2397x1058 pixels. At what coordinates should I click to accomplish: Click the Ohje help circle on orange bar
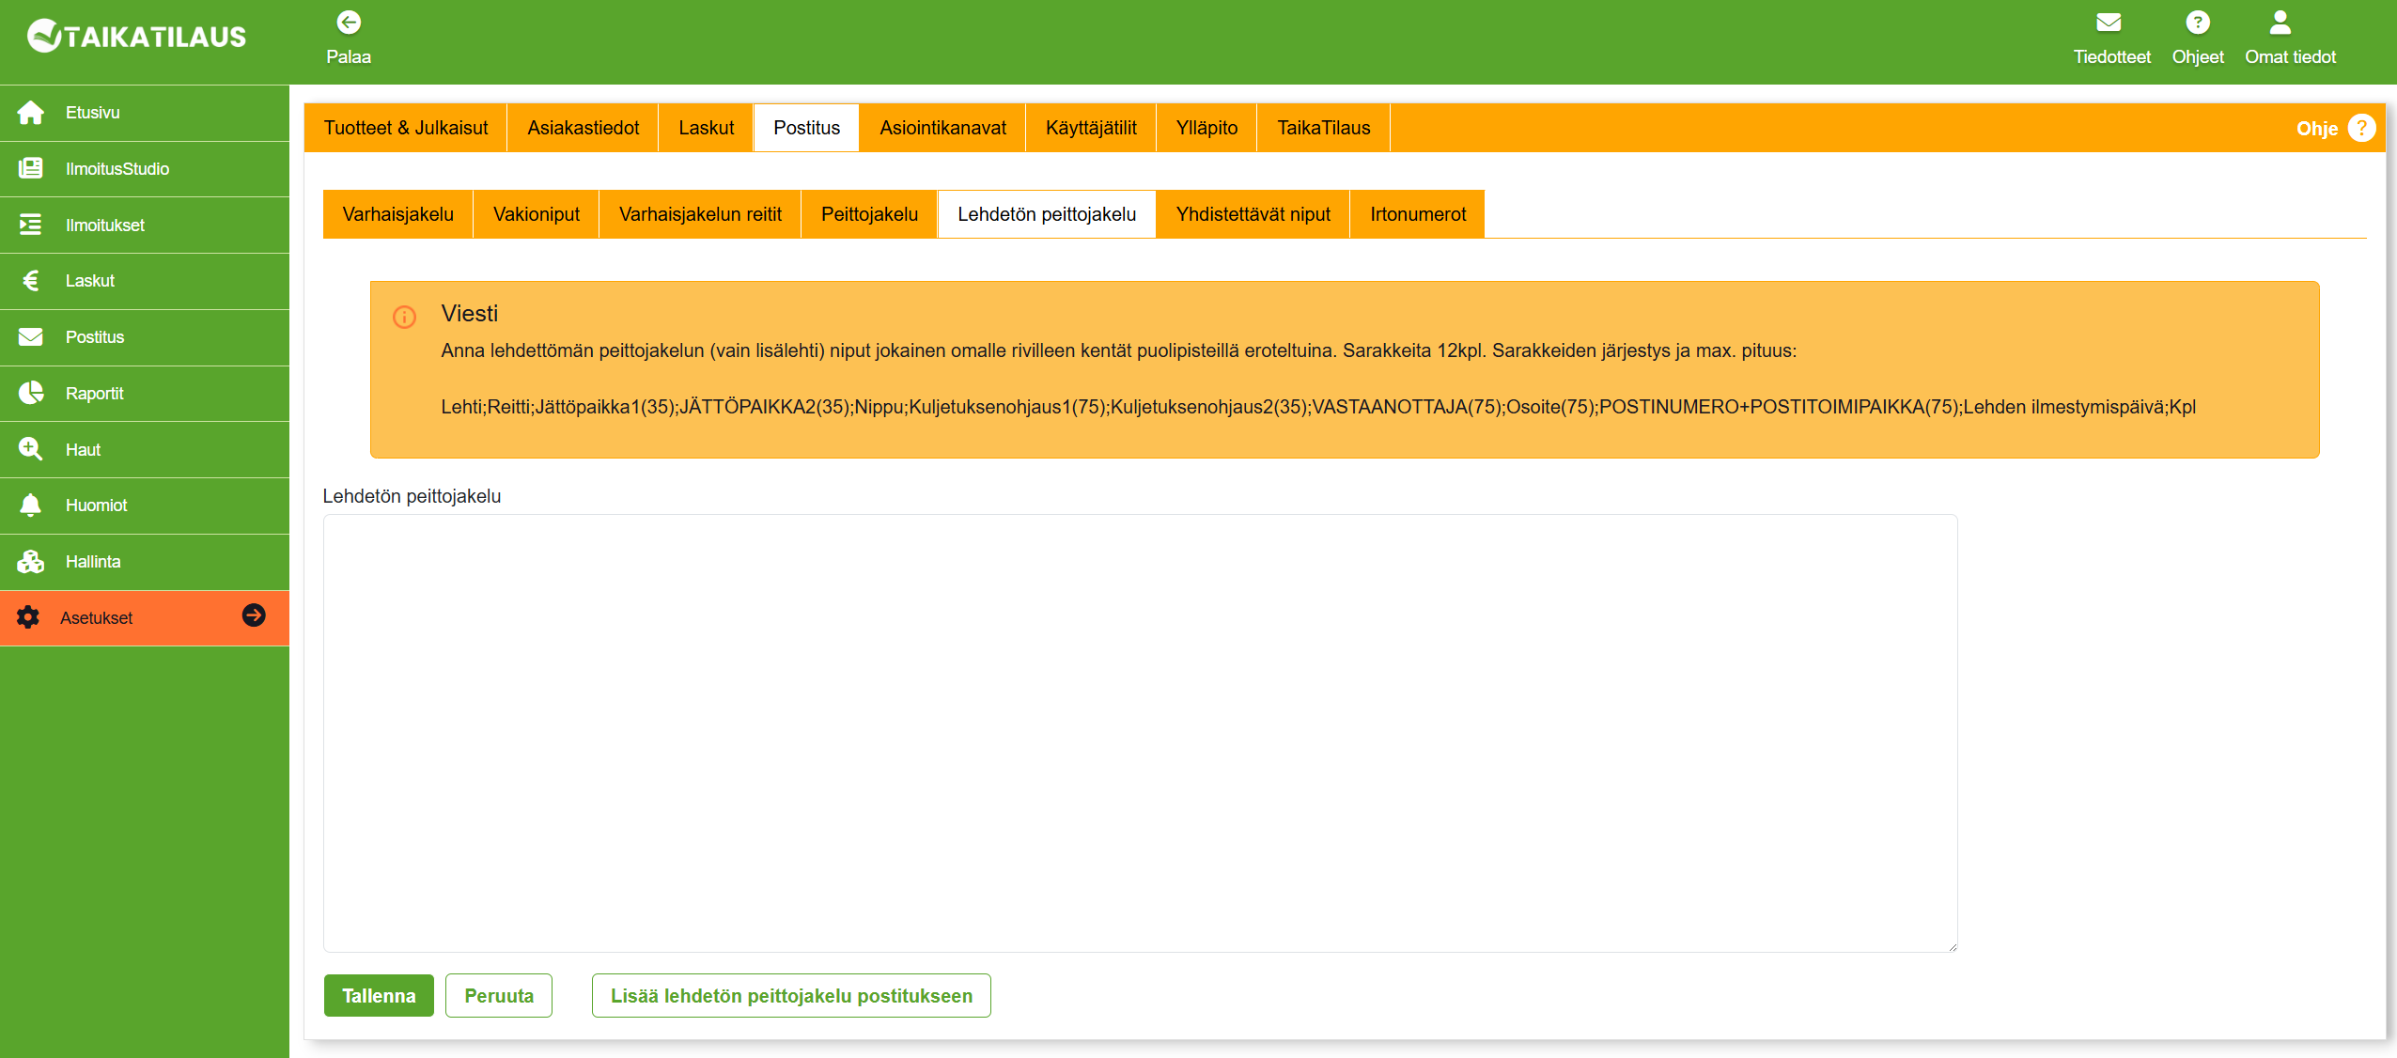coord(2360,128)
